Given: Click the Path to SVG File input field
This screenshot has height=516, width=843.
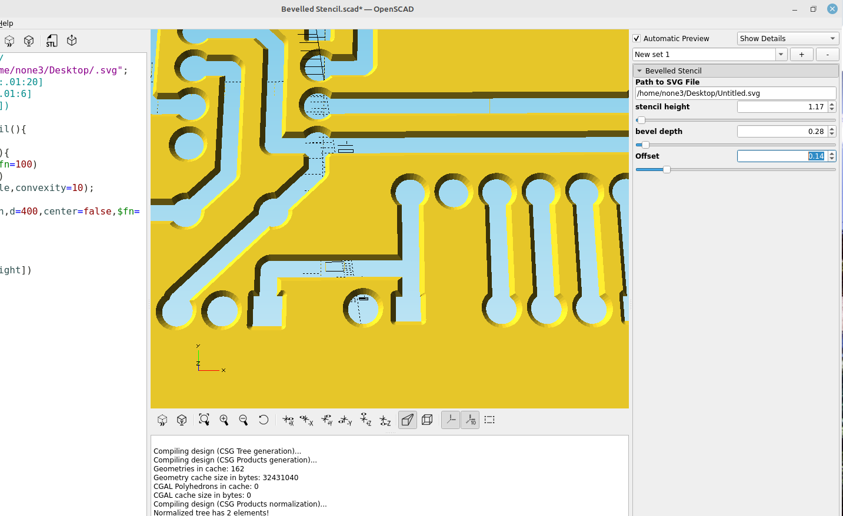Looking at the screenshot, I should [735, 93].
